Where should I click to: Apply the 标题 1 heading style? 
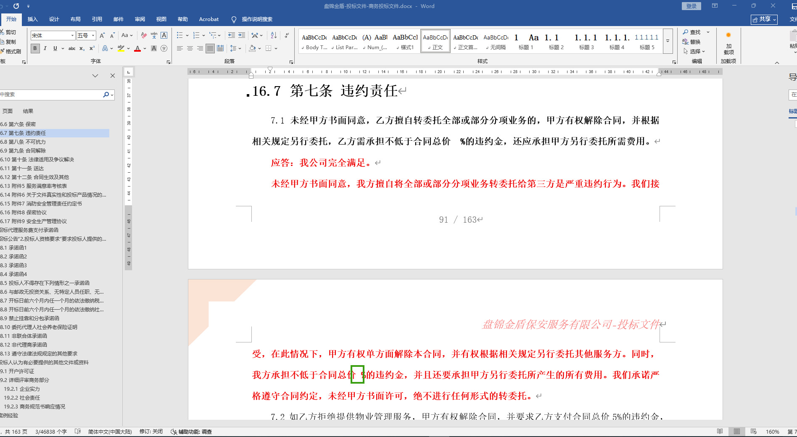coord(525,41)
